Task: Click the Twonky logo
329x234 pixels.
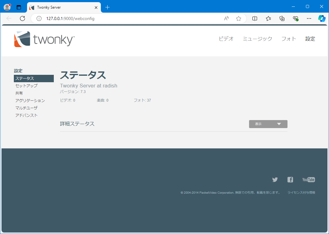Action: [x=44, y=39]
